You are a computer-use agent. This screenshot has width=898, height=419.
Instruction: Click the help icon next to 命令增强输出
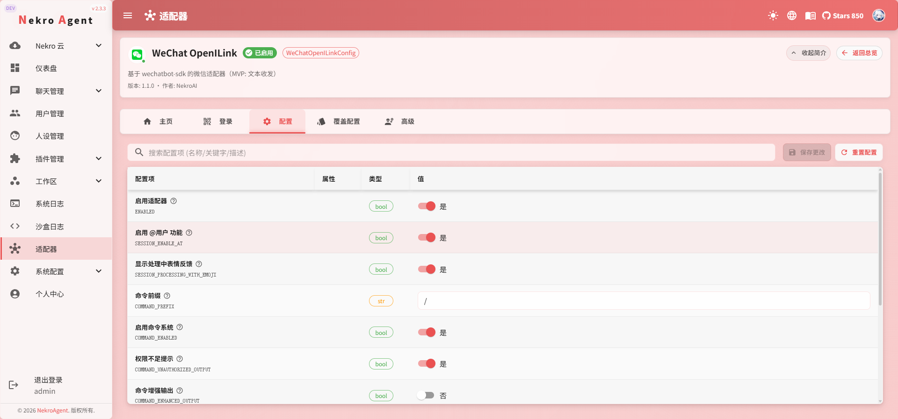(180, 391)
